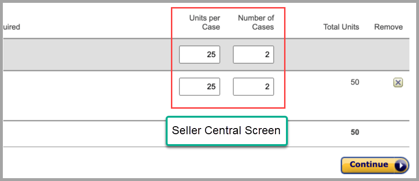Viewport: 419px width, 181px height.
Task: Click the Remove column header
Action: (388, 27)
